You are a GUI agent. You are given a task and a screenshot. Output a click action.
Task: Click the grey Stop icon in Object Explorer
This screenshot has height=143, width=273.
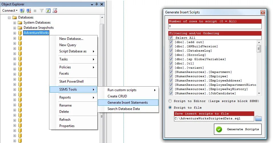[35, 11]
